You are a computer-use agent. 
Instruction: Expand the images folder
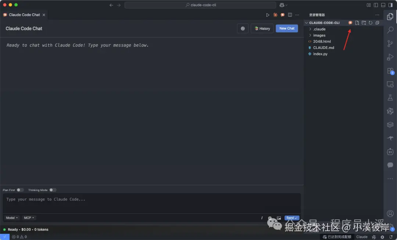319,35
